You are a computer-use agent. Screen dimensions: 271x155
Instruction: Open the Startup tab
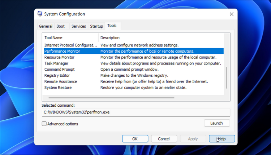pos(96,26)
